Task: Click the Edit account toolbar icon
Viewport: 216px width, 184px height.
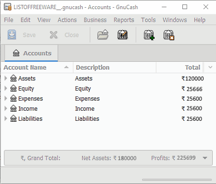Action: click(122, 34)
